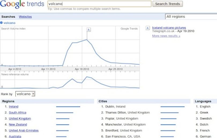Click the Search Trends button

click(168, 4)
